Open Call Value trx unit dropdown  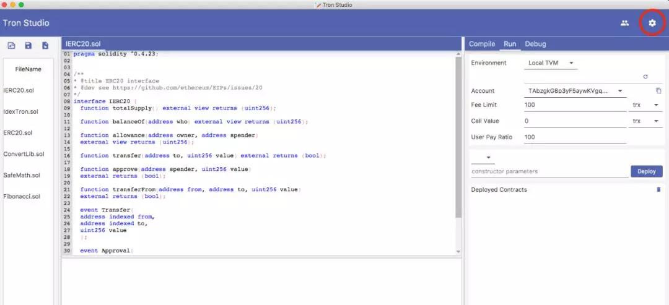click(x=645, y=121)
